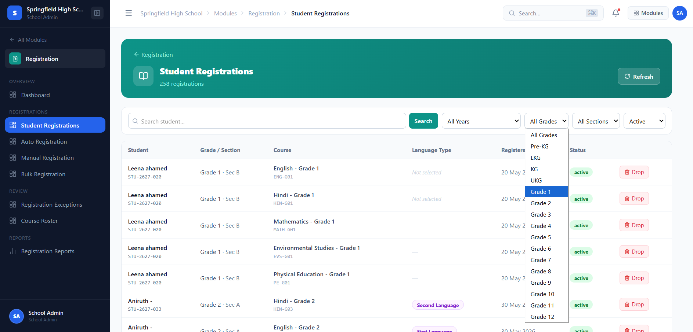Click the Search button
The height and width of the screenshot is (332, 693).
pos(423,121)
